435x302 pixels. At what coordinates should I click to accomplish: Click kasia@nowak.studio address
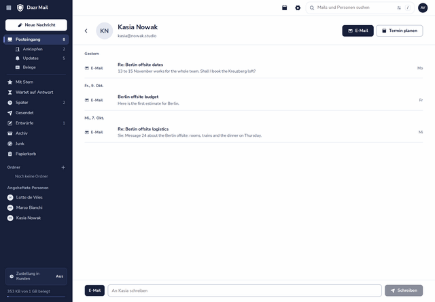137,36
